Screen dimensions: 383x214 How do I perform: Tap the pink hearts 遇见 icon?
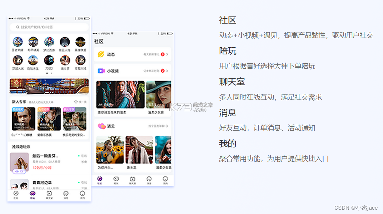101,126
